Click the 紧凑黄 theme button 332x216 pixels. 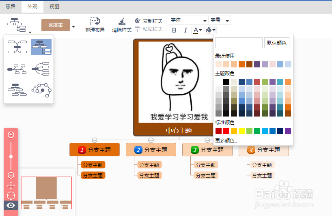(56, 25)
